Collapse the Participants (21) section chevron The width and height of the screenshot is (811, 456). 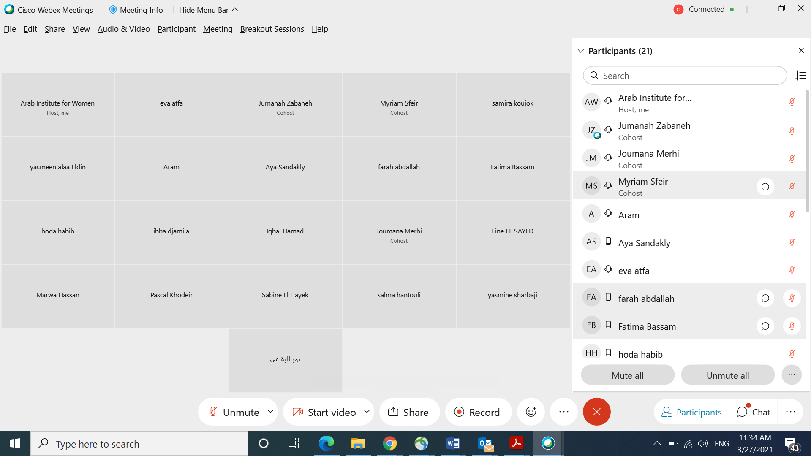pyautogui.click(x=581, y=51)
